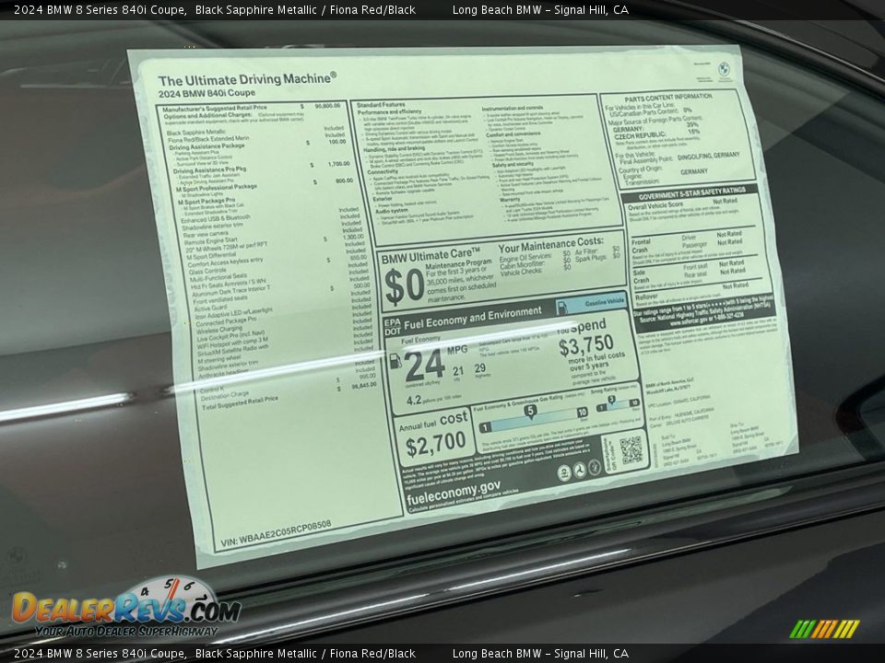
Task: Click the EPA DOT badge on the fuel label
Action: [x=393, y=327]
